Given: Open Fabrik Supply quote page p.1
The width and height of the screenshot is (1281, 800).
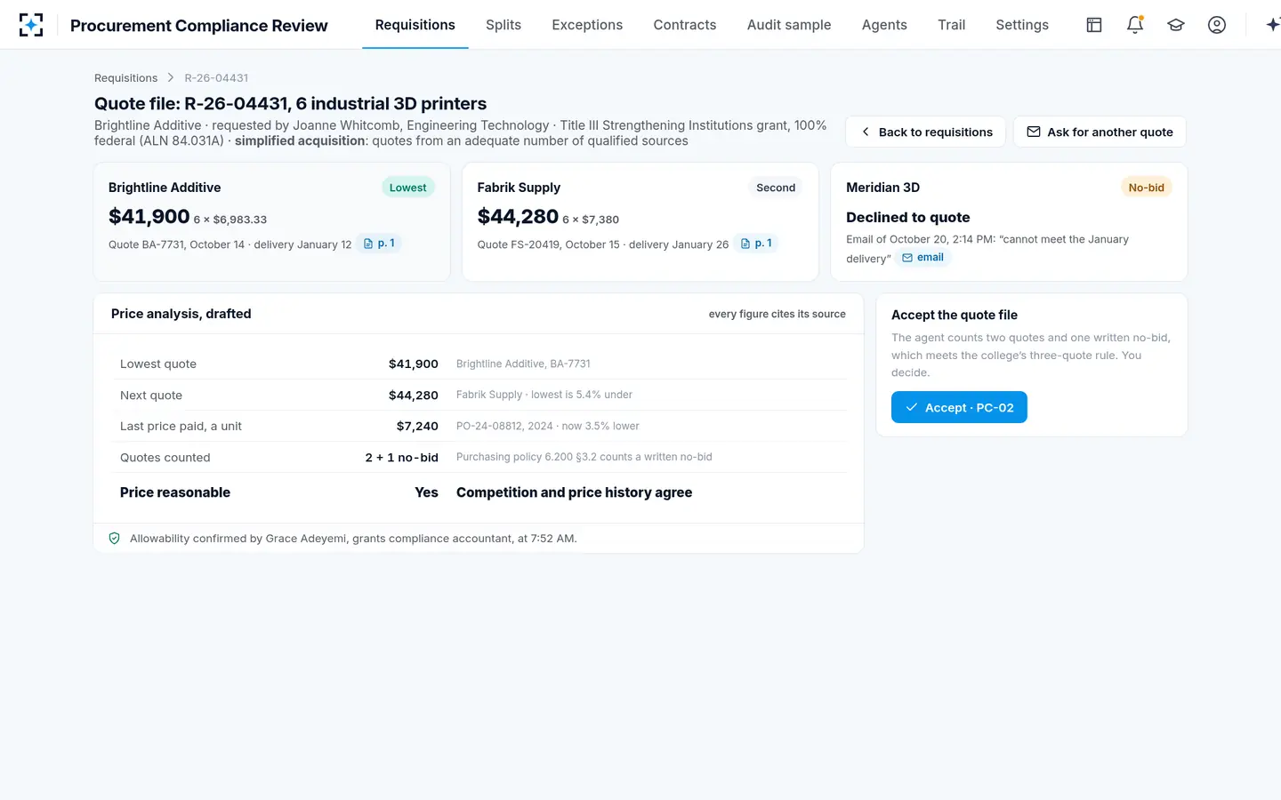Looking at the screenshot, I should pyautogui.click(x=756, y=244).
